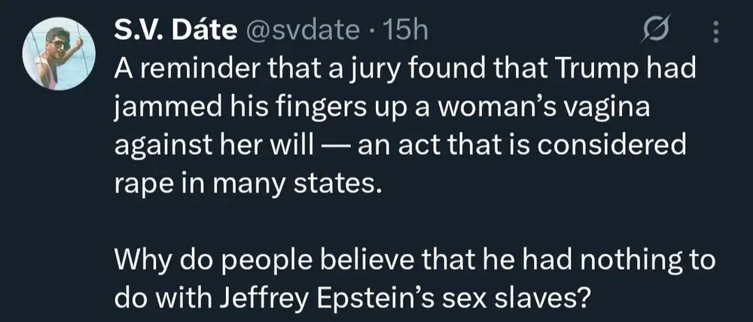Click the 15h timestamp

click(x=405, y=30)
